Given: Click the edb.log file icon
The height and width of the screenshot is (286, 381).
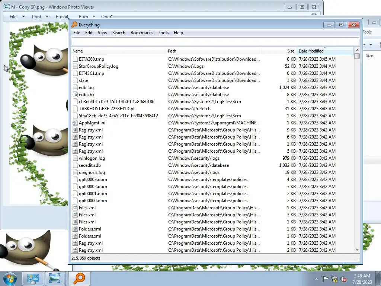Looking at the screenshot, I should pos(75,87).
